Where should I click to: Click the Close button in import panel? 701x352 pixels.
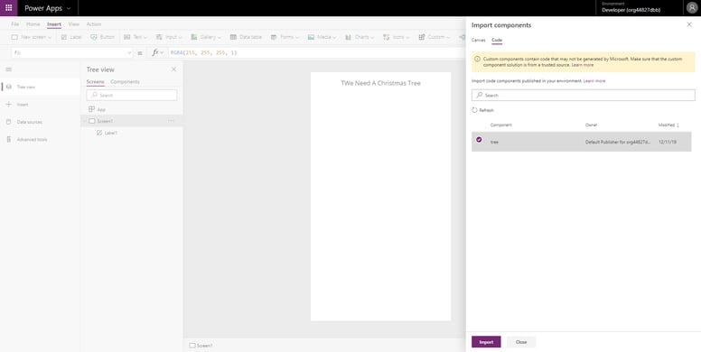point(521,342)
